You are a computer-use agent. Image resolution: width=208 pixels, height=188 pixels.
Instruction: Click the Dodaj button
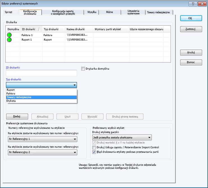17,116
